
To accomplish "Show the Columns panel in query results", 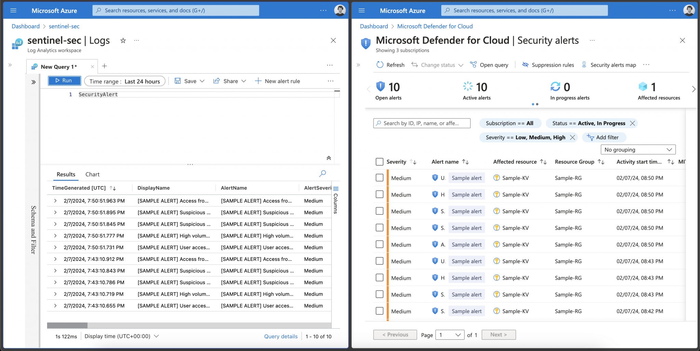I will point(336,189).
